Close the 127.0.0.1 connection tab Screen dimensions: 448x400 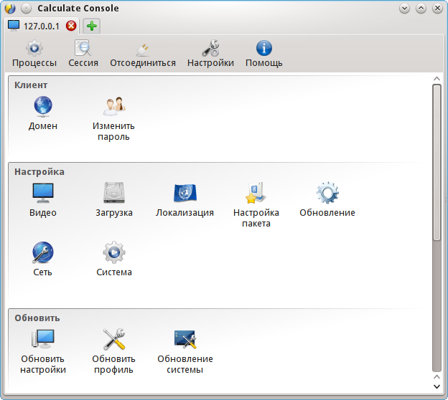[x=71, y=26]
